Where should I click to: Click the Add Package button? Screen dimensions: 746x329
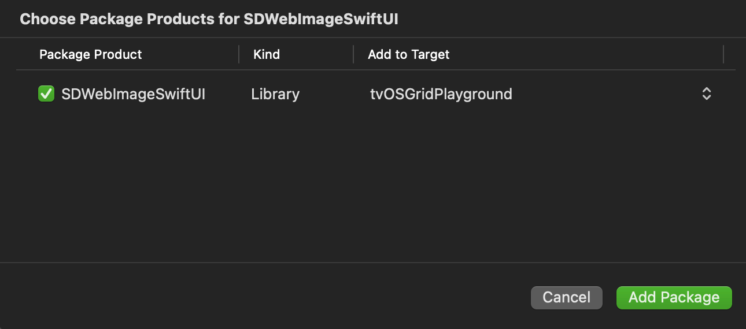pos(674,297)
